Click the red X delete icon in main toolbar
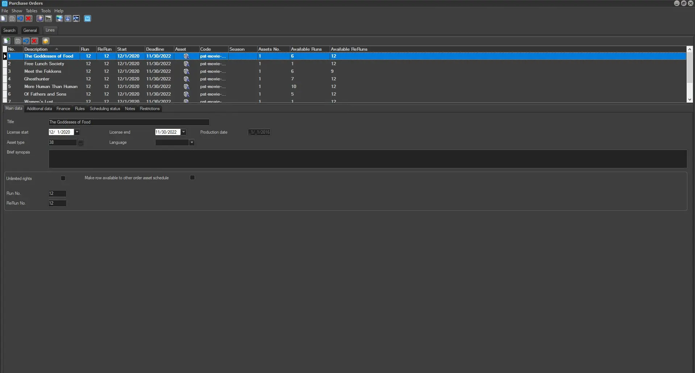The image size is (695, 373). click(x=29, y=19)
